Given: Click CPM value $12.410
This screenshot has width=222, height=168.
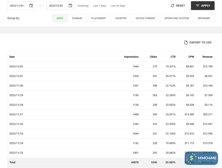Looking at the screenshot, I should (x=189, y=134).
